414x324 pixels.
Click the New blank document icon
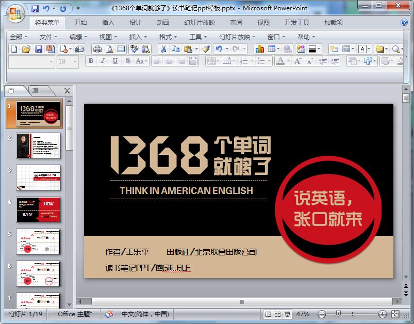[14, 49]
